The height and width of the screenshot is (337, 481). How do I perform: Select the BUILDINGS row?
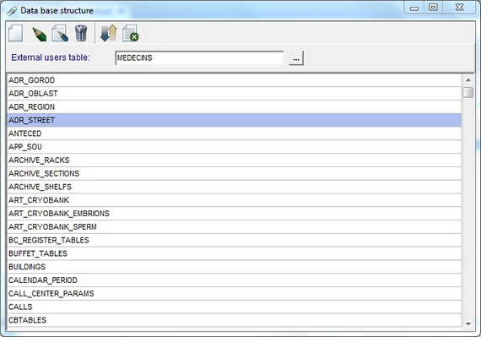(234, 267)
